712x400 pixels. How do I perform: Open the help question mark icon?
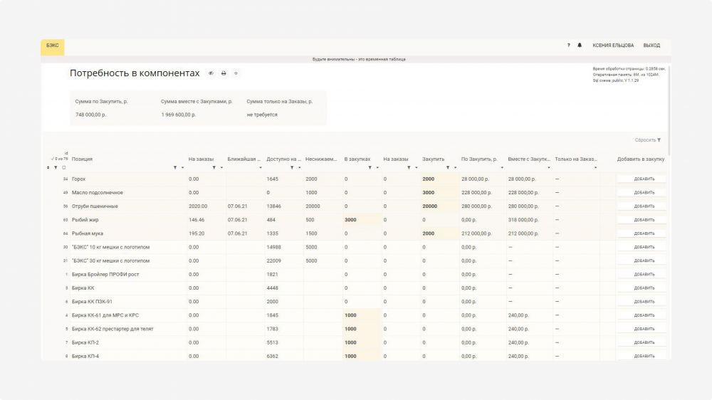coord(568,46)
